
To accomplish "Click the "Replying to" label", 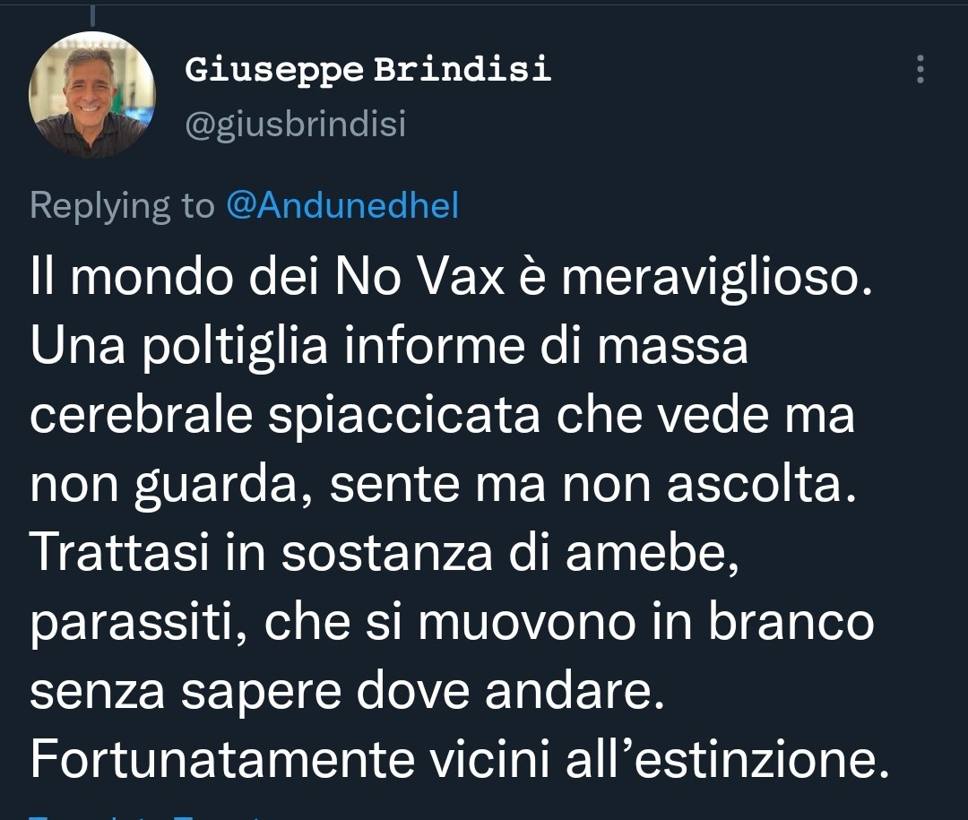I will 122,206.
